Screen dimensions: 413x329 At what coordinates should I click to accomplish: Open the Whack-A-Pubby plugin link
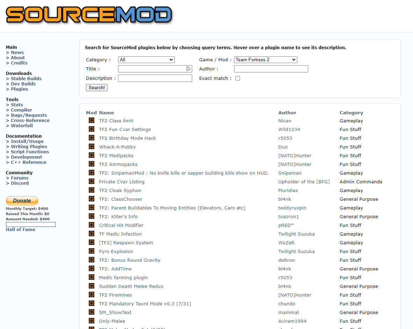tap(117, 147)
